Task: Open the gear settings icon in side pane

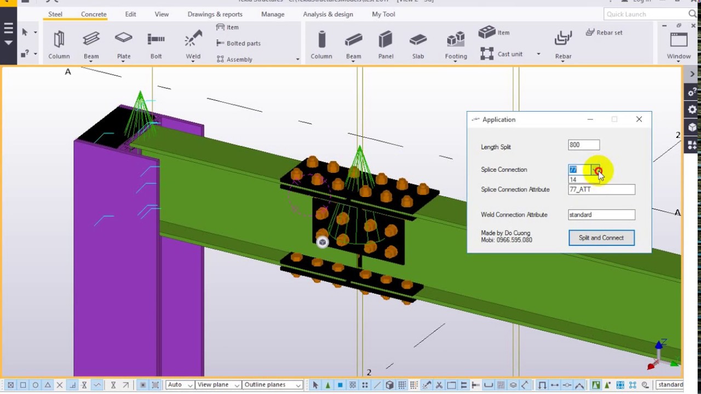Action: (x=693, y=109)
